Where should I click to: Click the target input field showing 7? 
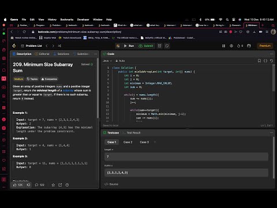pyautogui.click(x=186, y=157)
